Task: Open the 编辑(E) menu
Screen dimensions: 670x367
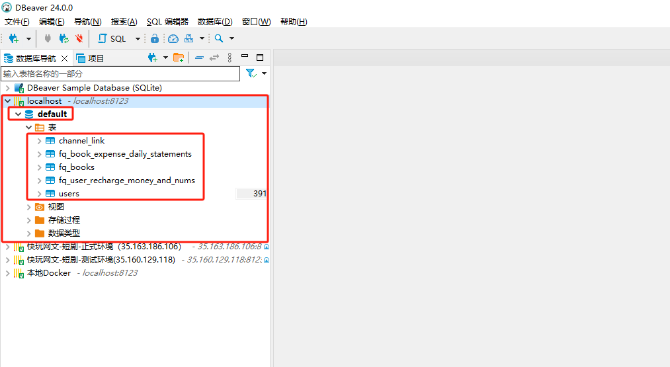Action: (x=52, y=22)
